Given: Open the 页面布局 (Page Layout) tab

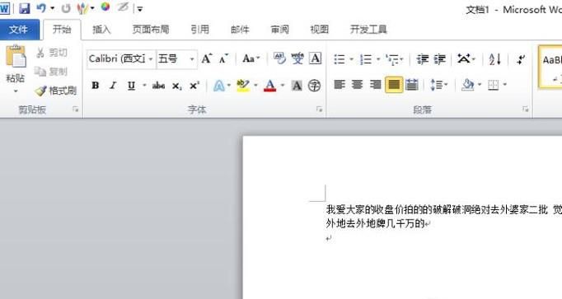Looking at the screenshot, I should [151, 30].
